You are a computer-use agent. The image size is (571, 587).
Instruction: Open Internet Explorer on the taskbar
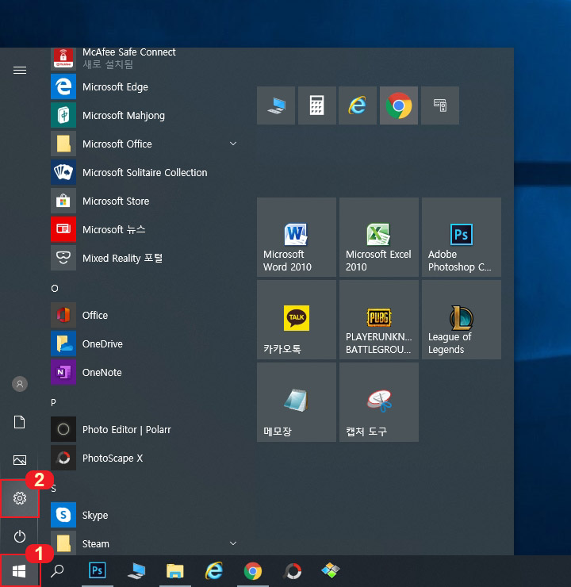click(x=214, y=571)
